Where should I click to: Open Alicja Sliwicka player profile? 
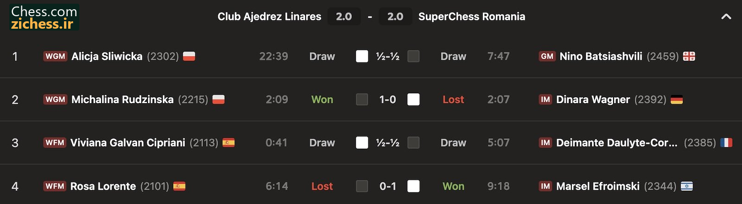(x=107, y=56)
